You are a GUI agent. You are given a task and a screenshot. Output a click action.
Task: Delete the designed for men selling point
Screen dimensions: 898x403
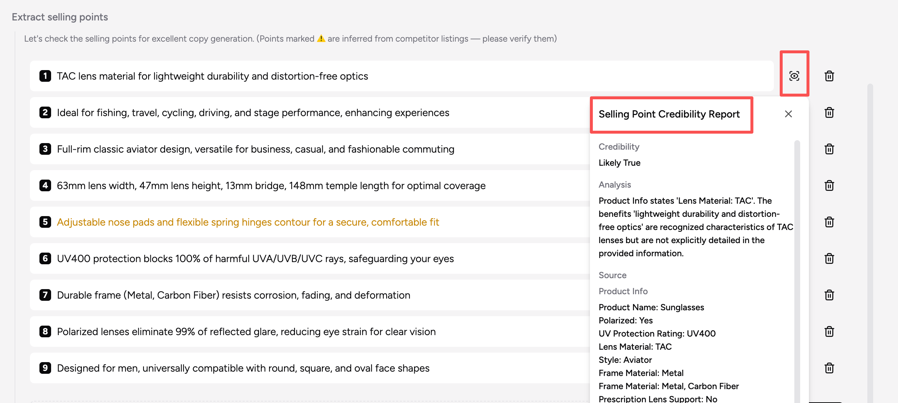click(829, 368)
